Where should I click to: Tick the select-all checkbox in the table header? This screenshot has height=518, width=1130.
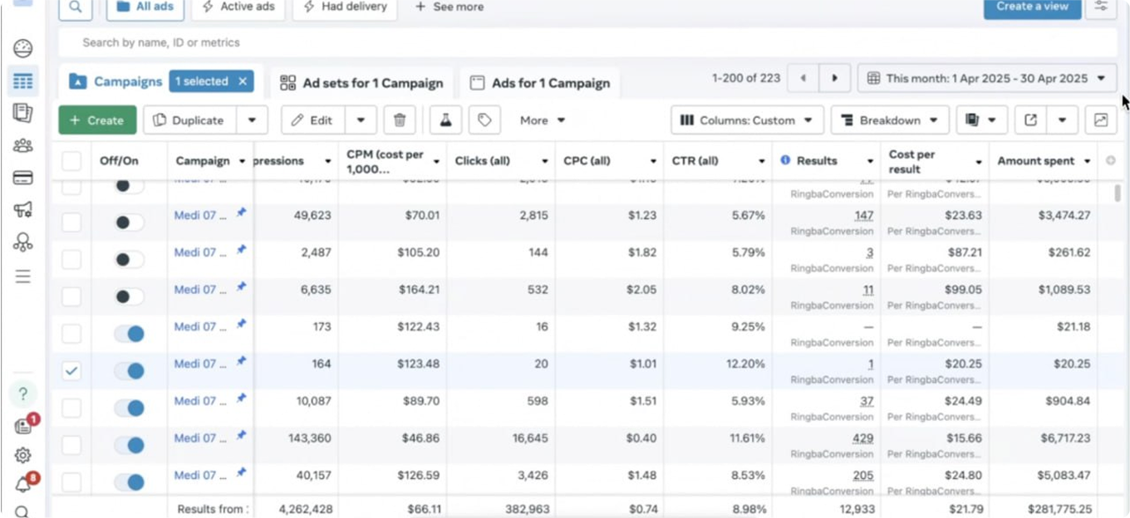pos(71,161)
